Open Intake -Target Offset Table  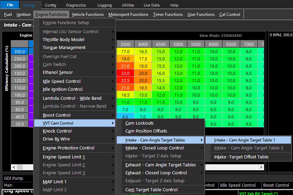248,157
